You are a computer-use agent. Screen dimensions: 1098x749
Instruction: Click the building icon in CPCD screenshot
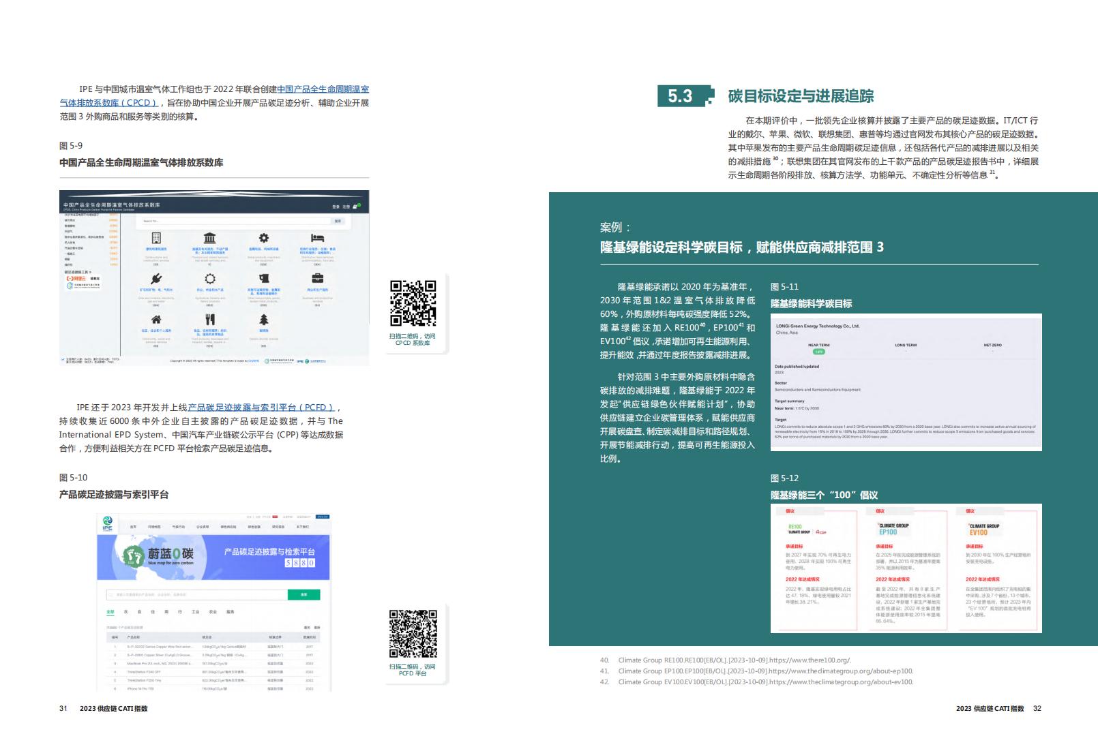(156, 238)
